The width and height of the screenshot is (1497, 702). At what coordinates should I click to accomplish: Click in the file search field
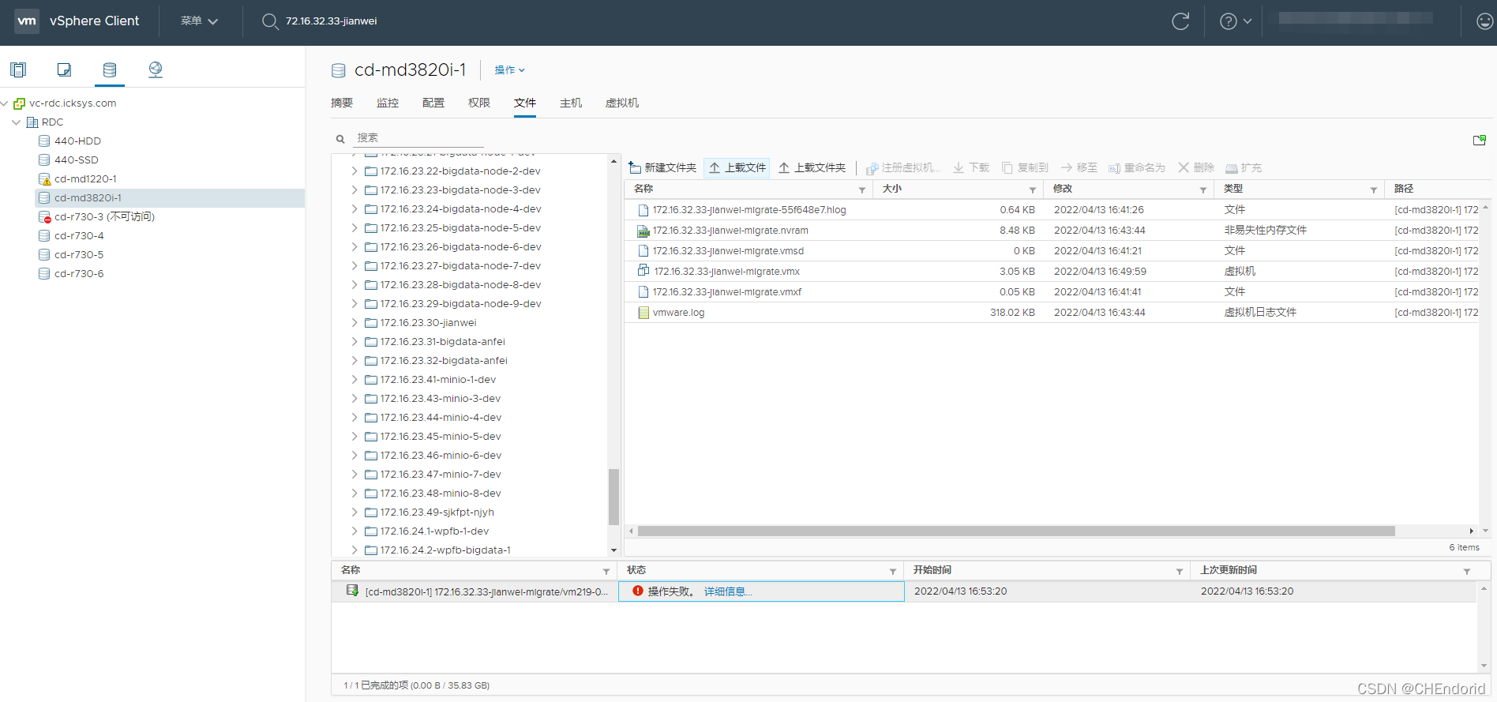[x=418, y=138]
